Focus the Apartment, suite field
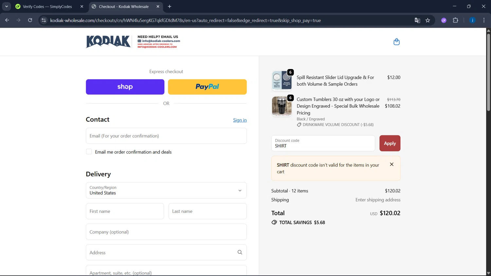491x276 pixels. [x=166, y=271]
